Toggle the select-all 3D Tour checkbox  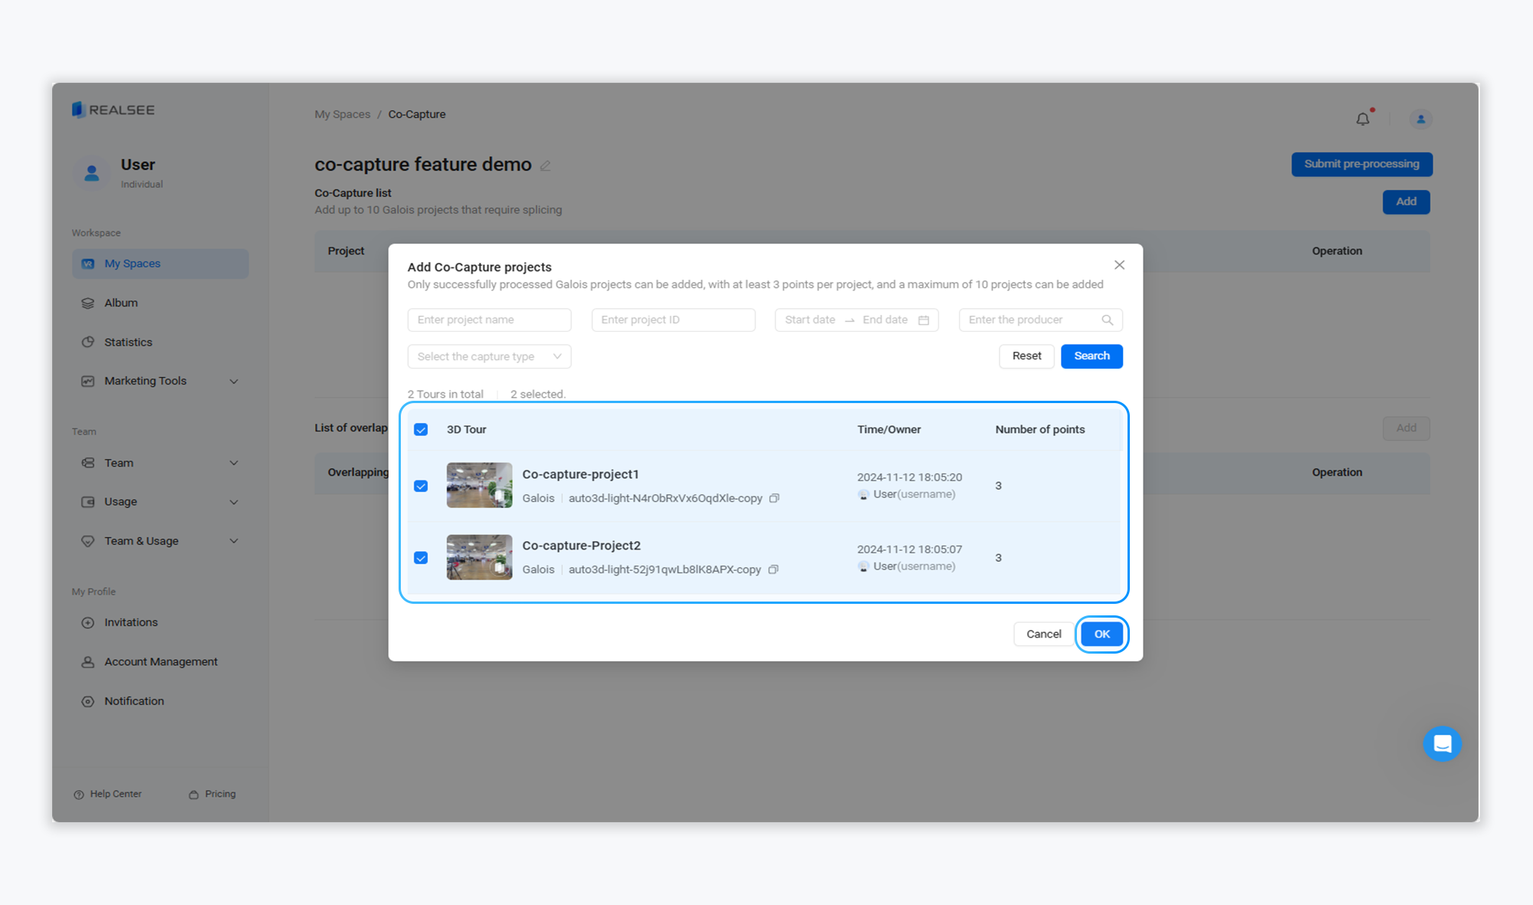[x=421, y=430]
